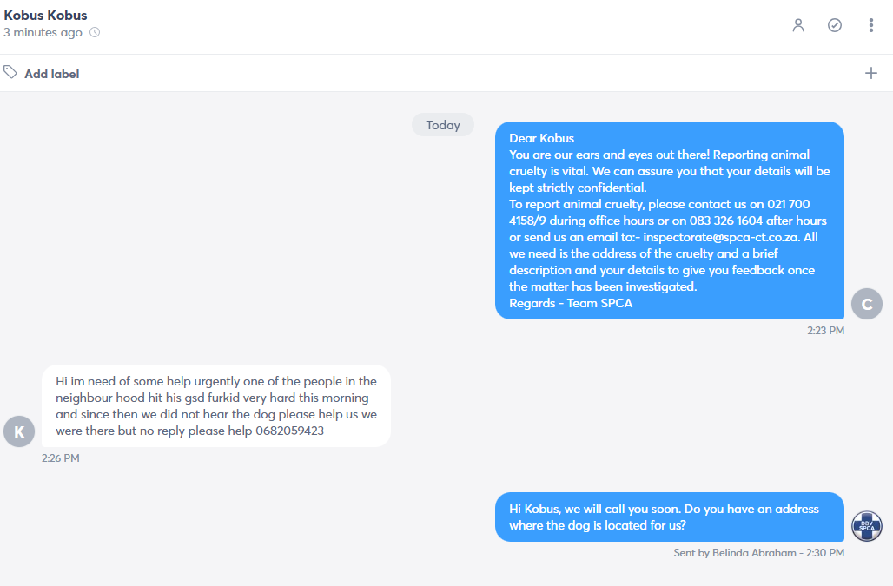Click the K avatar of the customer
The height and width of the screenshot is (586, 893).
19,431
